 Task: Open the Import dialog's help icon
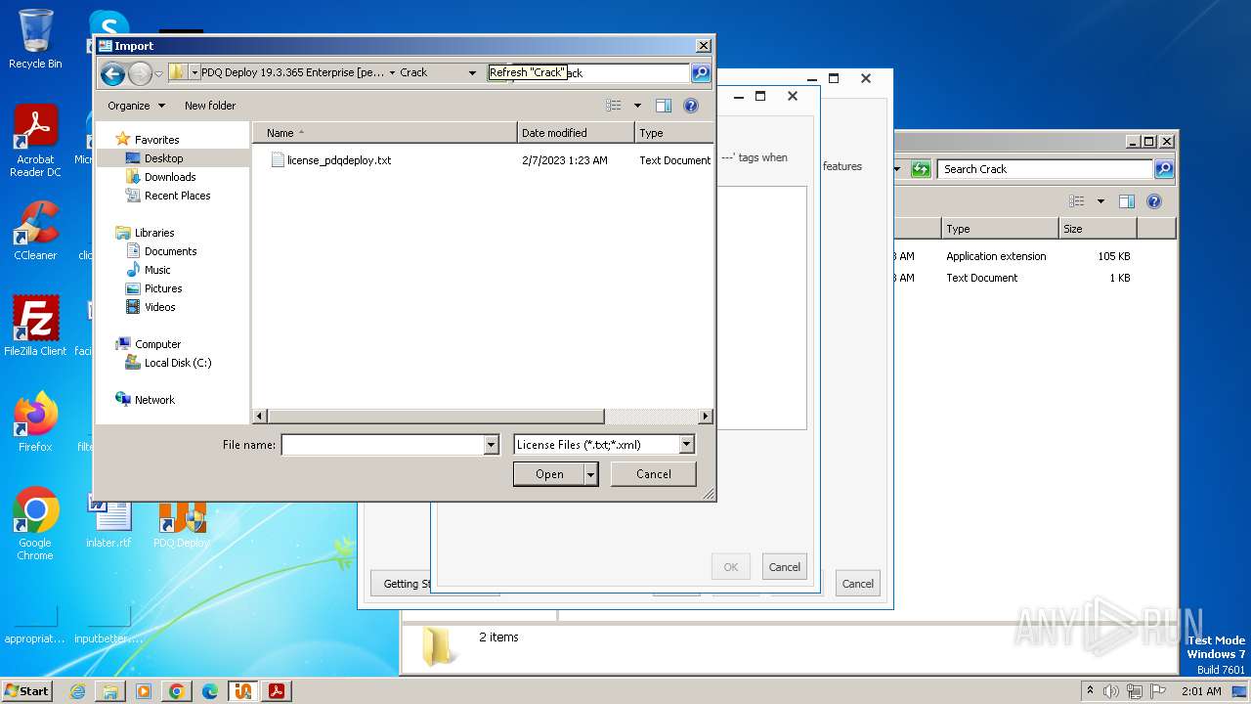pyautogui.click(x=690, y=106)
